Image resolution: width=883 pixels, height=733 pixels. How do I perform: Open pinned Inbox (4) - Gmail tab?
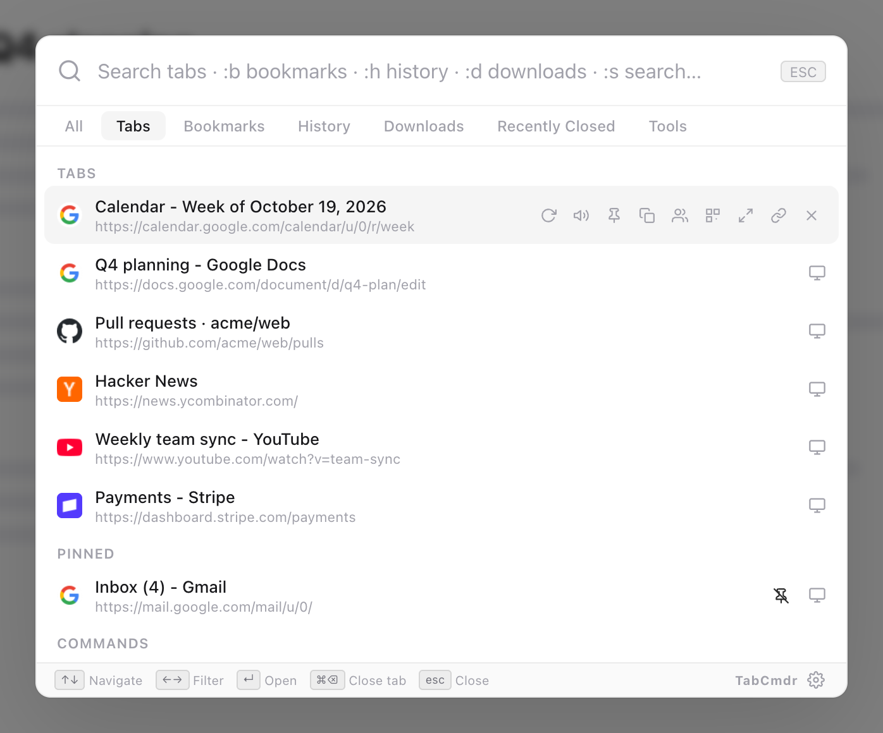[x=441, y=595]
